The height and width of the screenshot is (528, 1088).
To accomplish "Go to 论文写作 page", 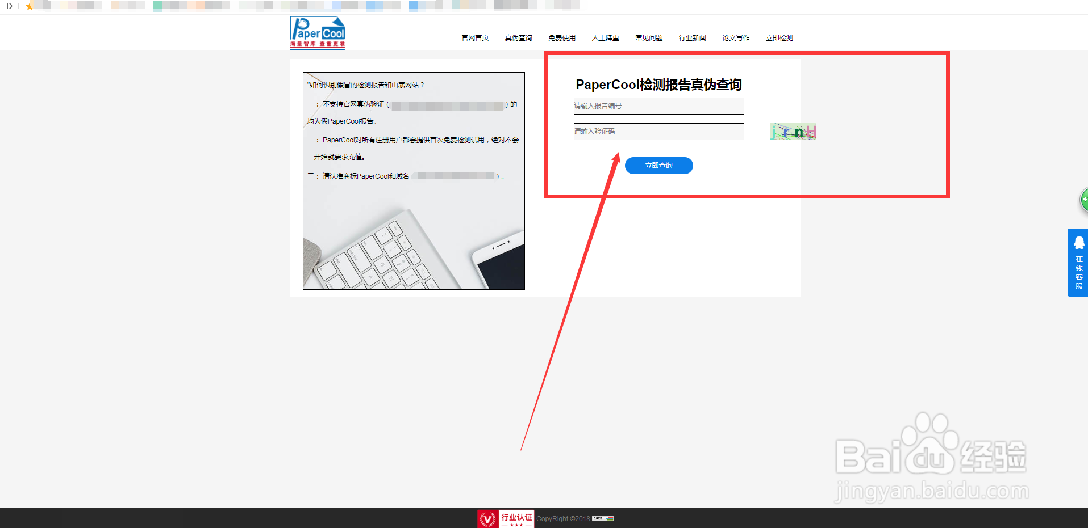I will (736, 37).
